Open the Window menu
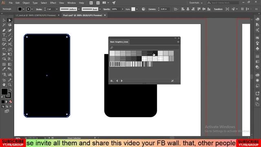Viewport: 261px width, 147px height. 72,3
